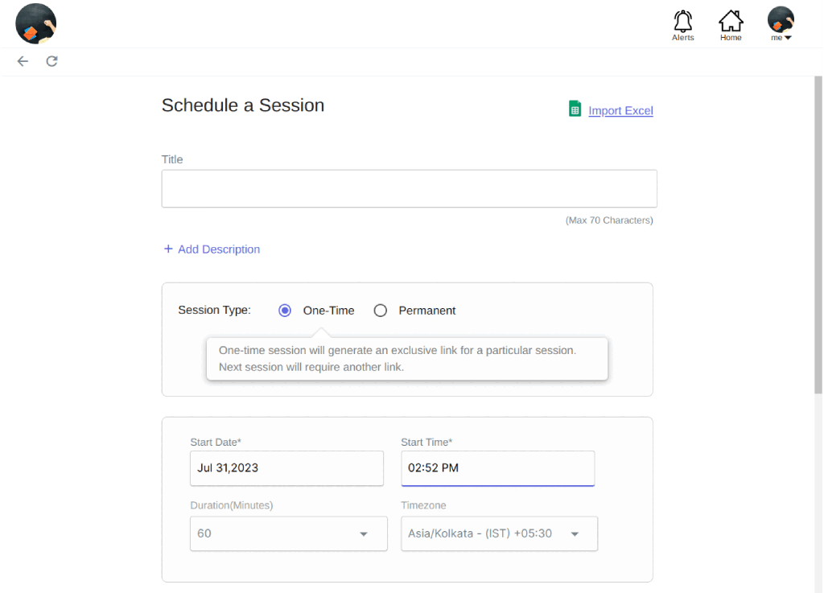The width and height of the screenshot is (824, 593).
Task: Click the Add Description link
Action: coord(219,249)
